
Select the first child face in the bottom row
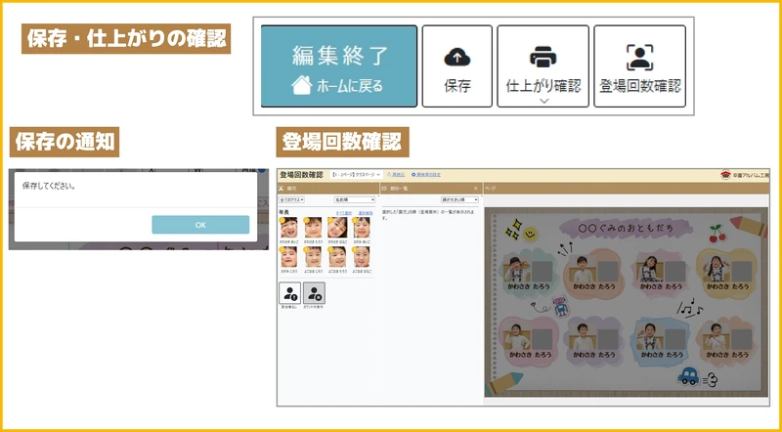288,257
